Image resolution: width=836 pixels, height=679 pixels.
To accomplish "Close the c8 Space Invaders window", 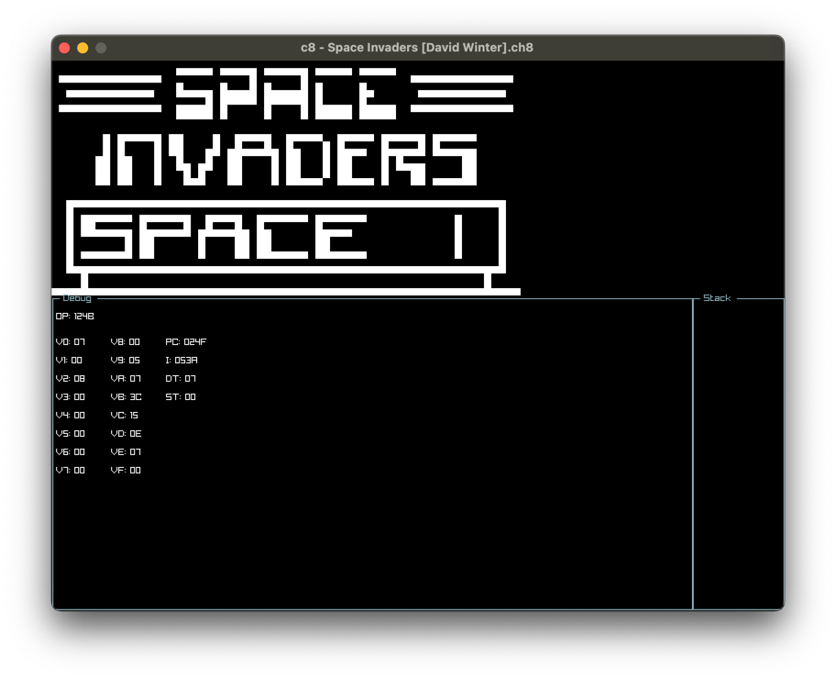I will click(x=64, y=48).
